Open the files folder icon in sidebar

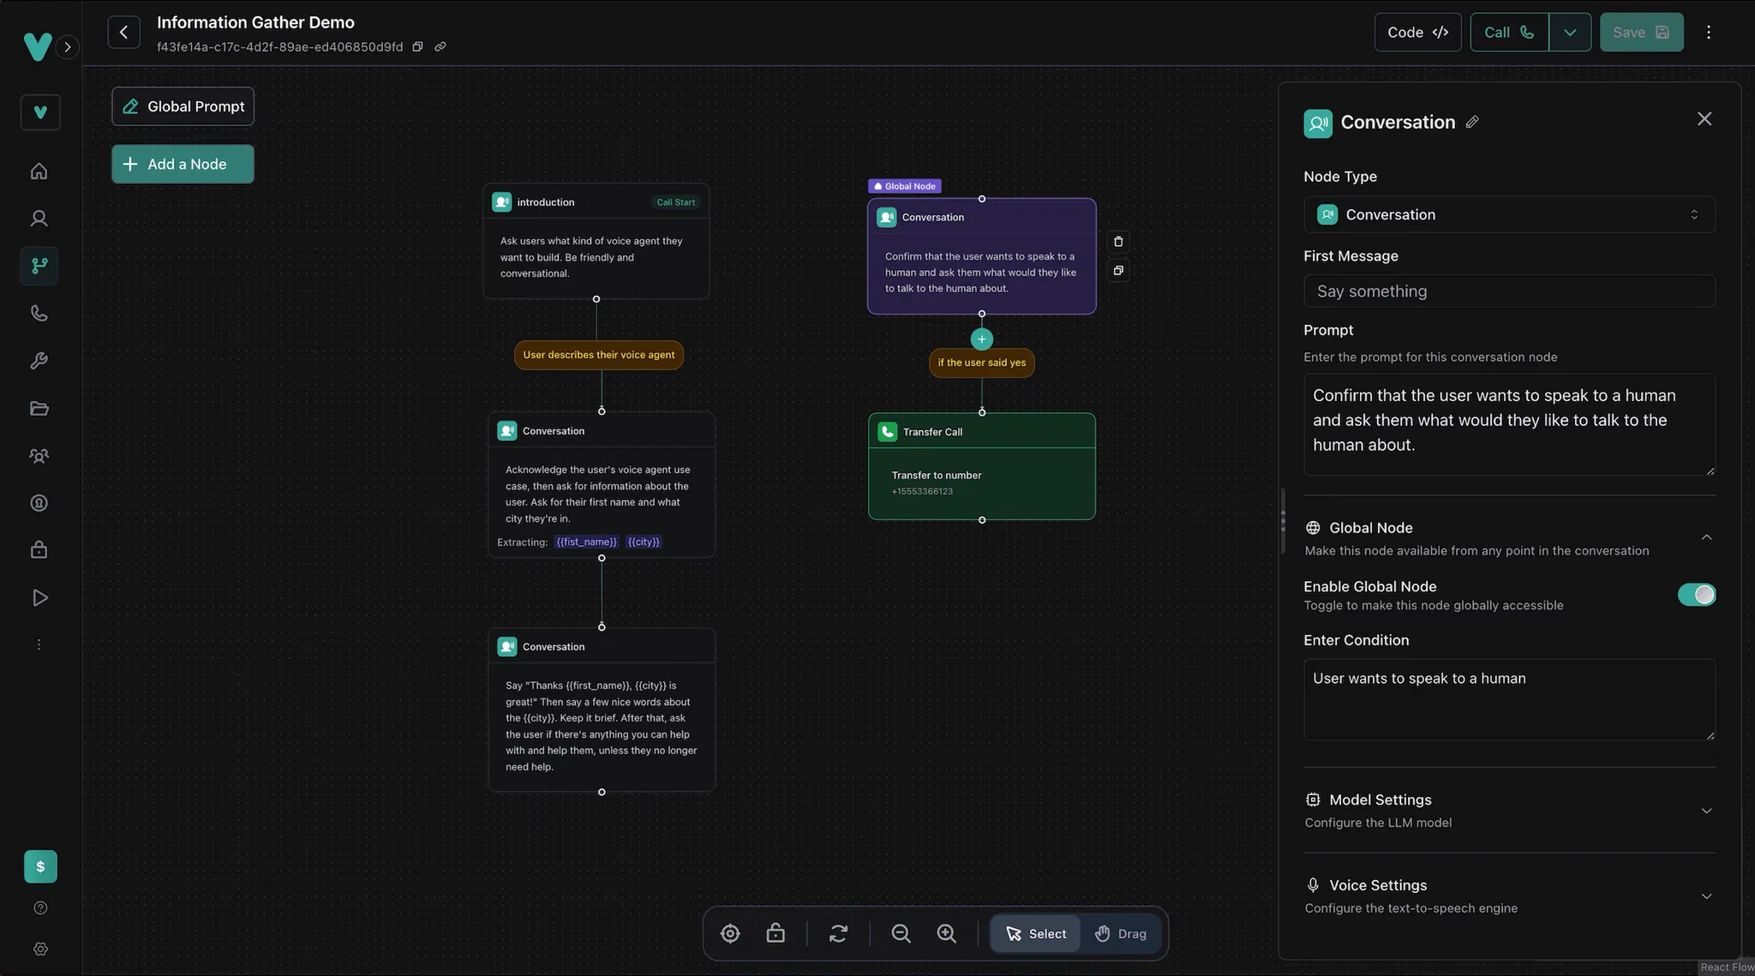pos(39,408)
